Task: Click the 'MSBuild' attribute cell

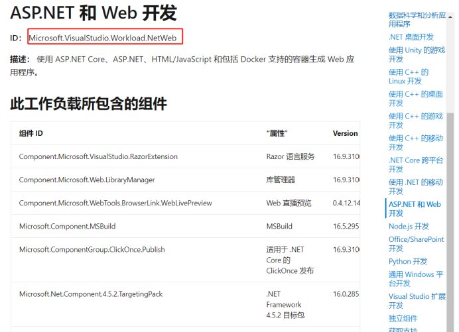Action: [x=279, y=226]
